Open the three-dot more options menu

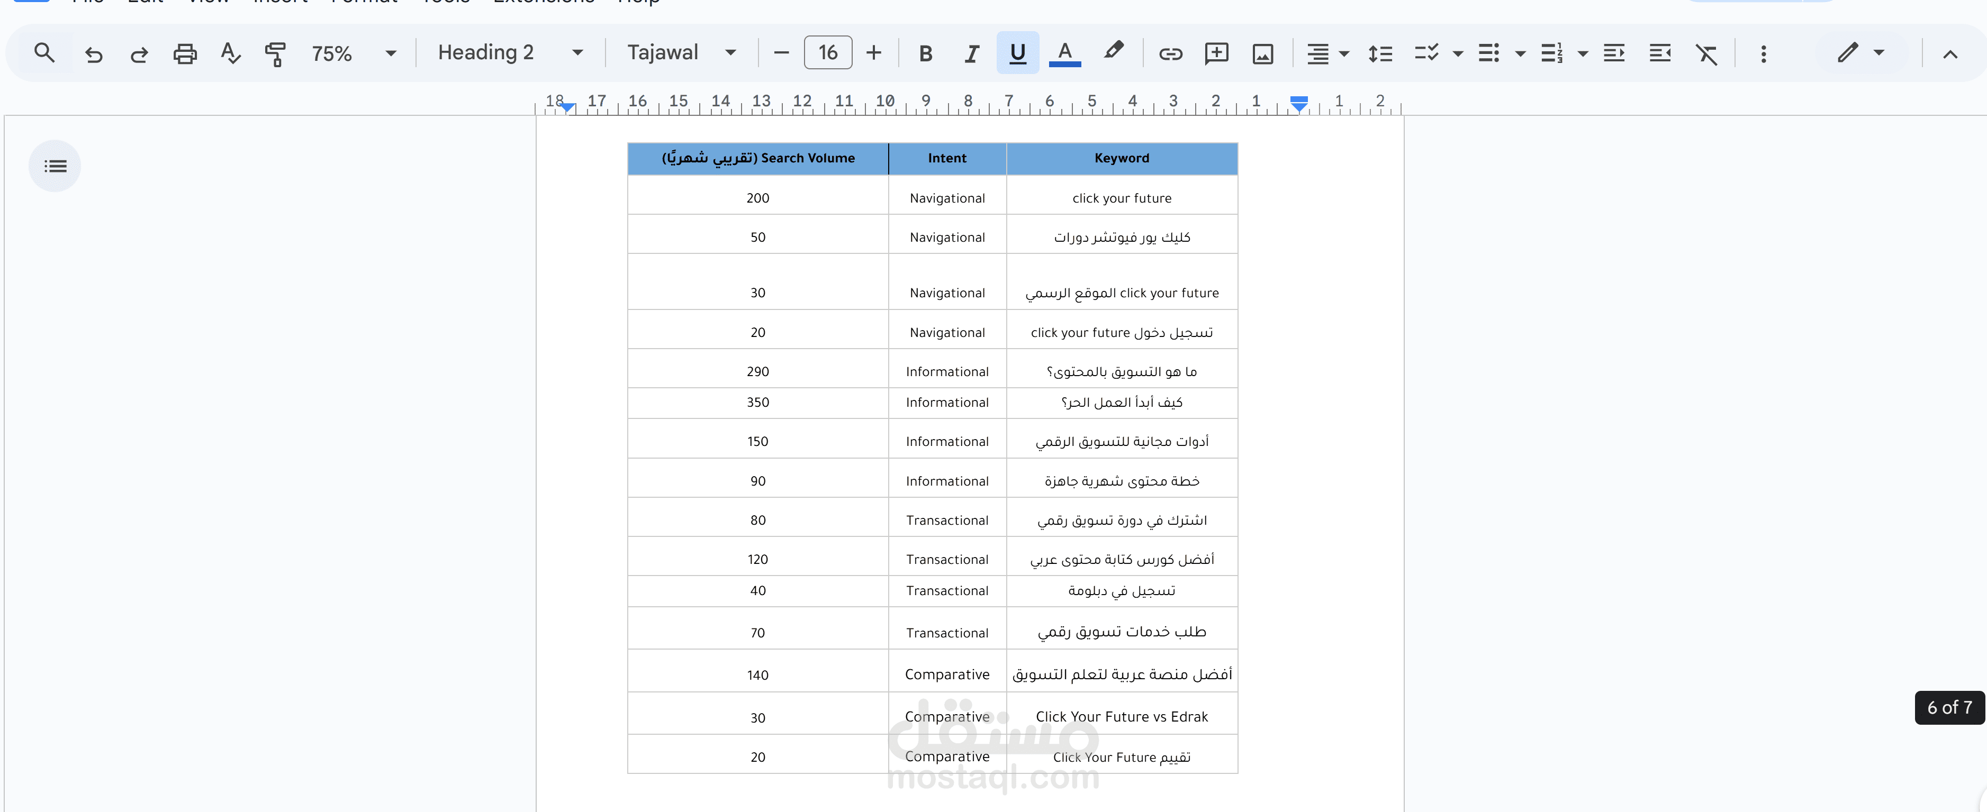(x=1763, y=53)
